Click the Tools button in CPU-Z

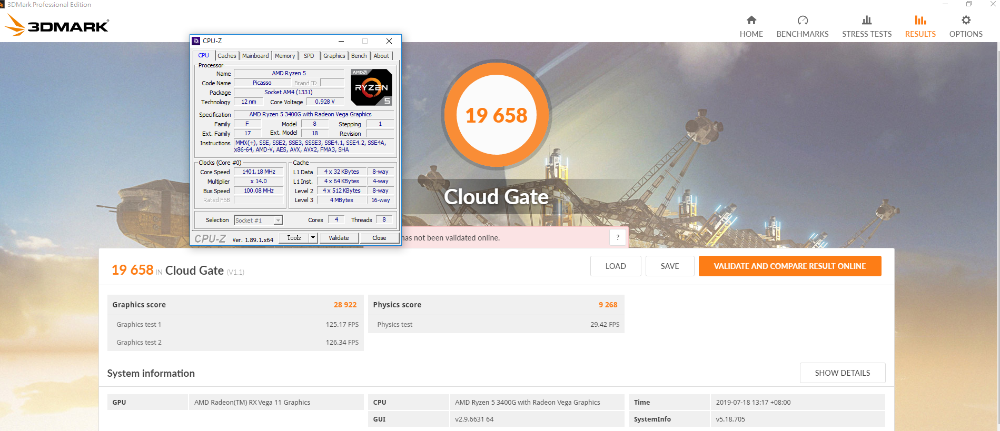294,238
